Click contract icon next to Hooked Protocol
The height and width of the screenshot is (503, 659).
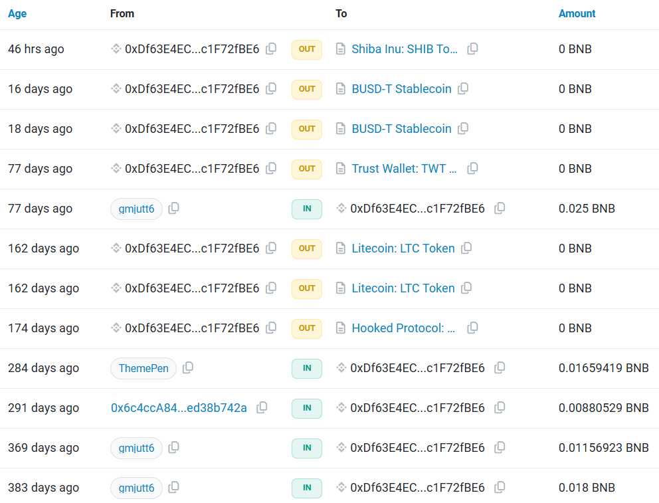click(x=341, y=328)
